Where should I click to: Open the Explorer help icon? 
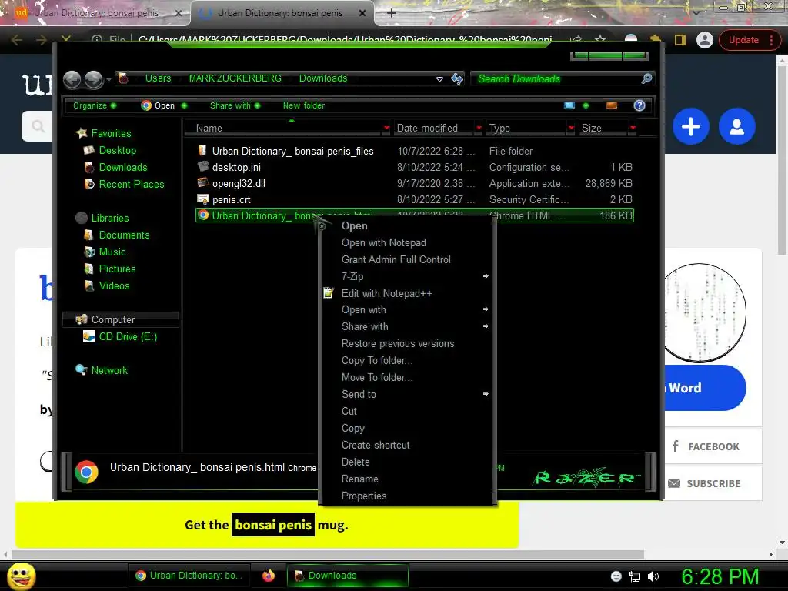[x=639, y=105]
